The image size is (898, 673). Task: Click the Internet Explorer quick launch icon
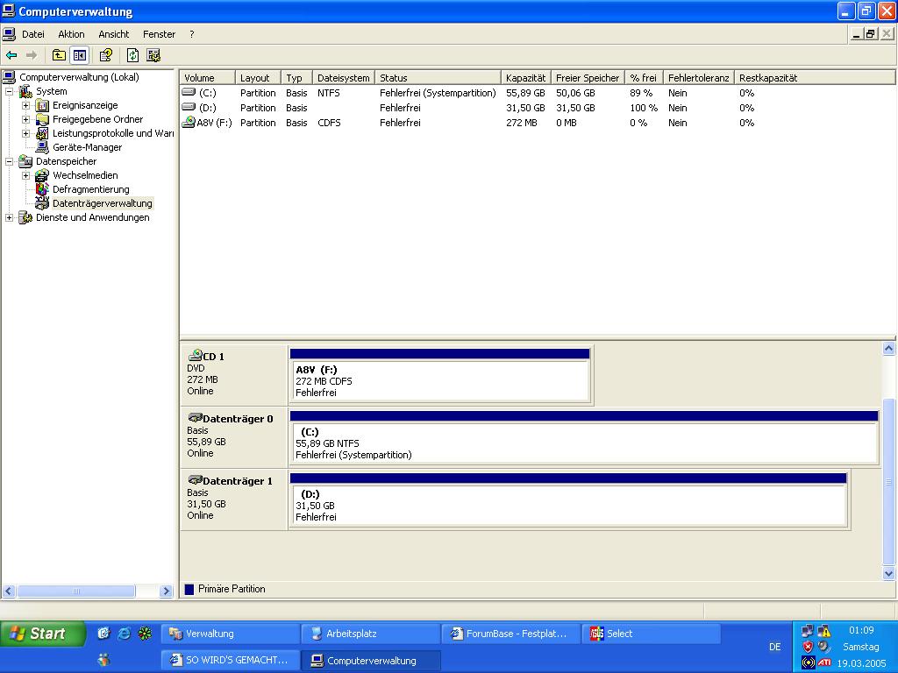124,633
